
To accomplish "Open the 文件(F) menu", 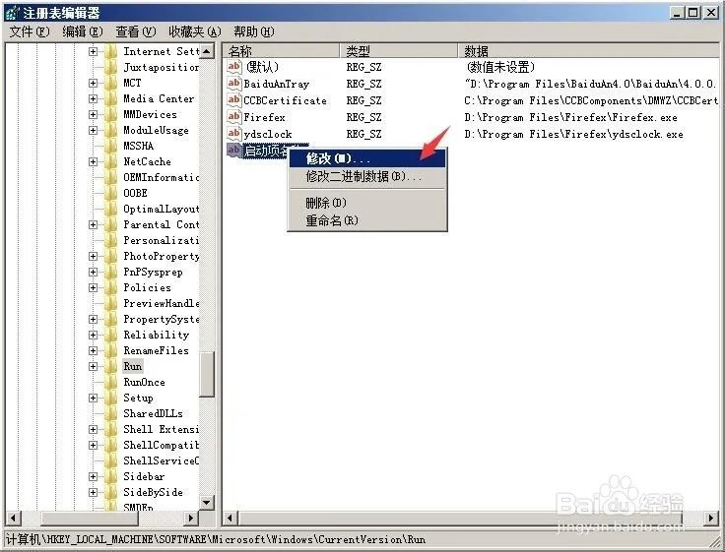I will point(30,31).
